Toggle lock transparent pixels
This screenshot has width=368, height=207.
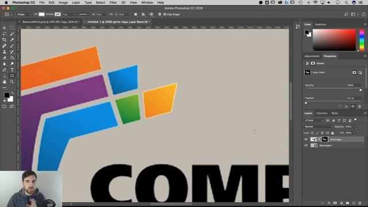click(x=312, y=133)
